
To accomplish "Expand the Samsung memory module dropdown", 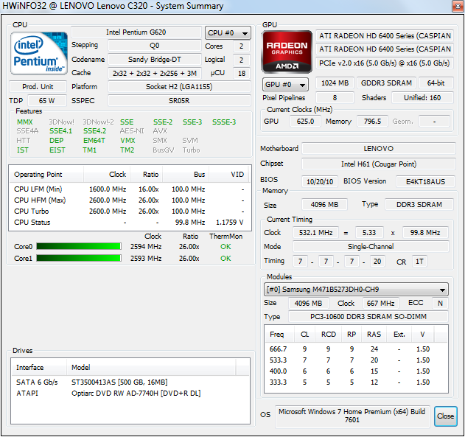I will coord(356,290).
